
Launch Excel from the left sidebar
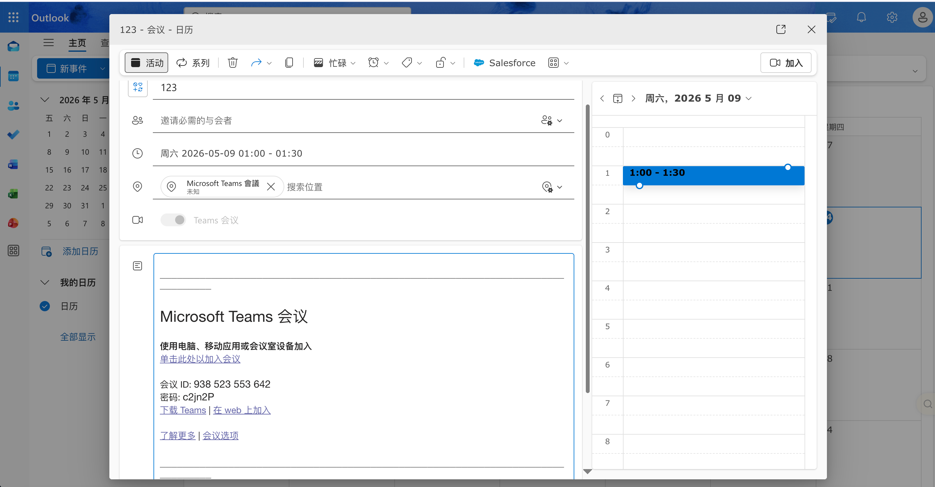tap(13, 194)
